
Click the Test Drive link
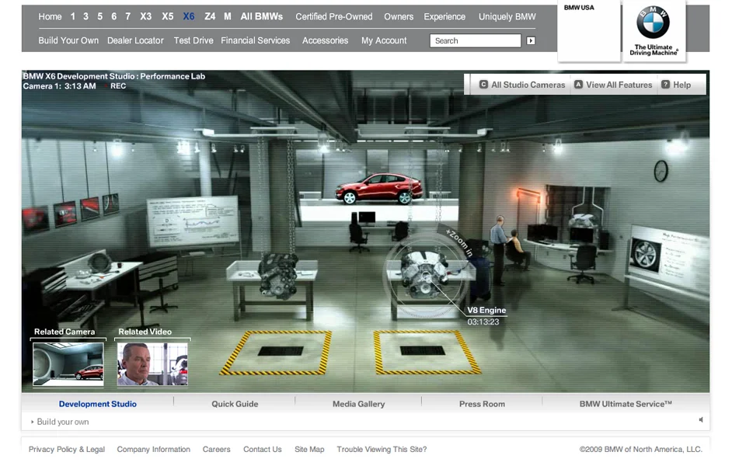193,40
